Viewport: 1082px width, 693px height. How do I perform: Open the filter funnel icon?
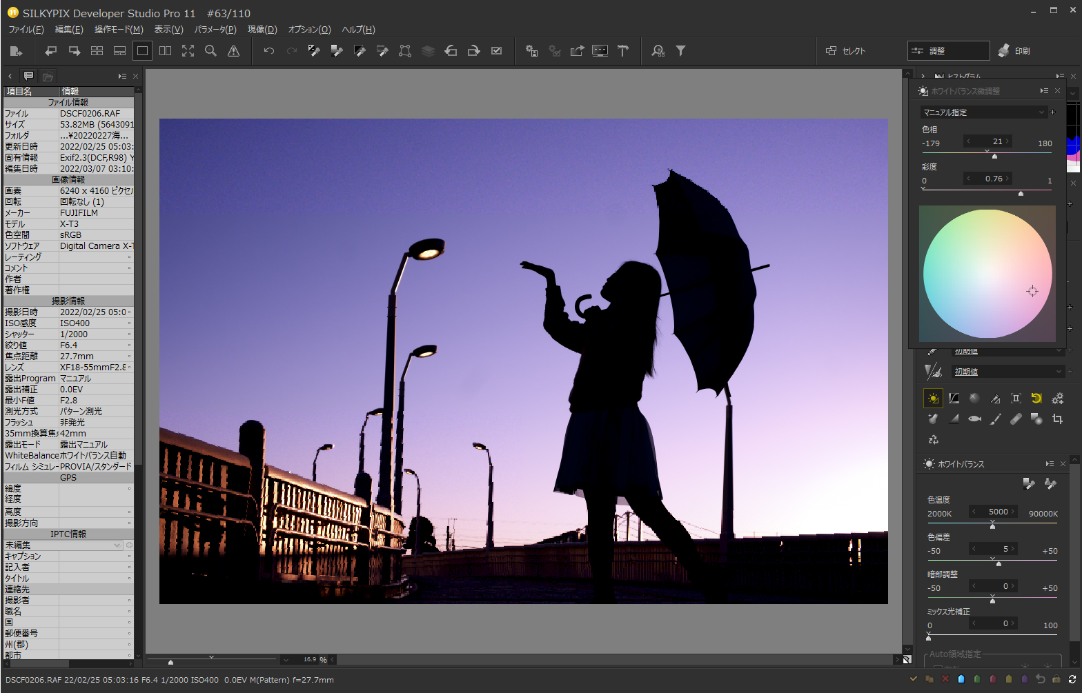point(680,51)
